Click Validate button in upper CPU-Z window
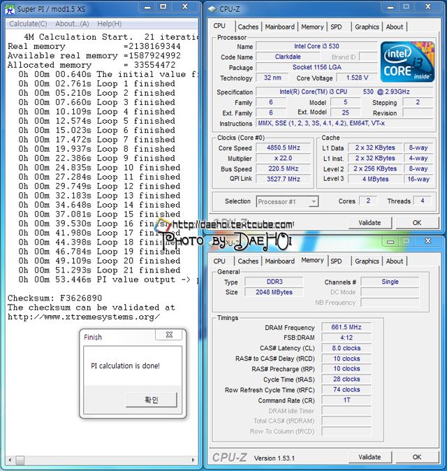The width and height of the screenshot is (447, 471). tap(370, 223)
